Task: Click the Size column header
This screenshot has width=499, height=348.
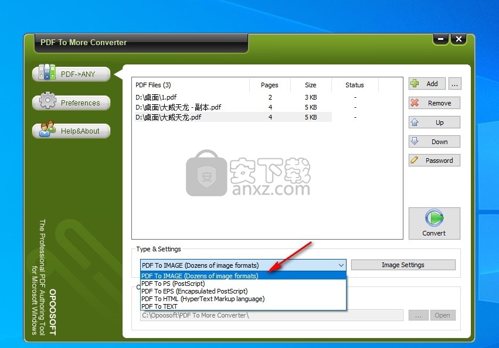Action: coord(311,85)
